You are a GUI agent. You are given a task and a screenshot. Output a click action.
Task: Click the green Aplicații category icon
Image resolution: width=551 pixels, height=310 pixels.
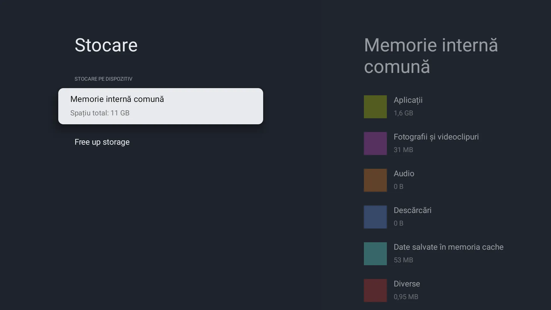(375, 106)
